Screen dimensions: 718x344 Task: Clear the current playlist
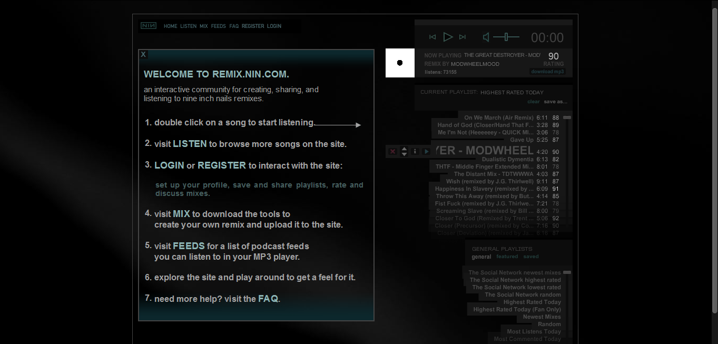(534, 102)
